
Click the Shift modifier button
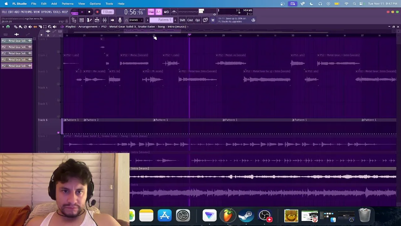coord(182,20)
